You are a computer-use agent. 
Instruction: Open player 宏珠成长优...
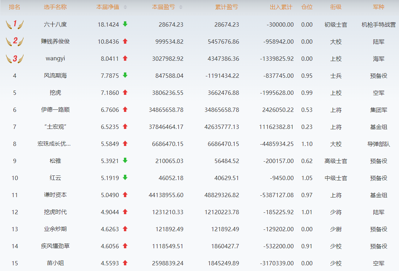click(54, 144)
